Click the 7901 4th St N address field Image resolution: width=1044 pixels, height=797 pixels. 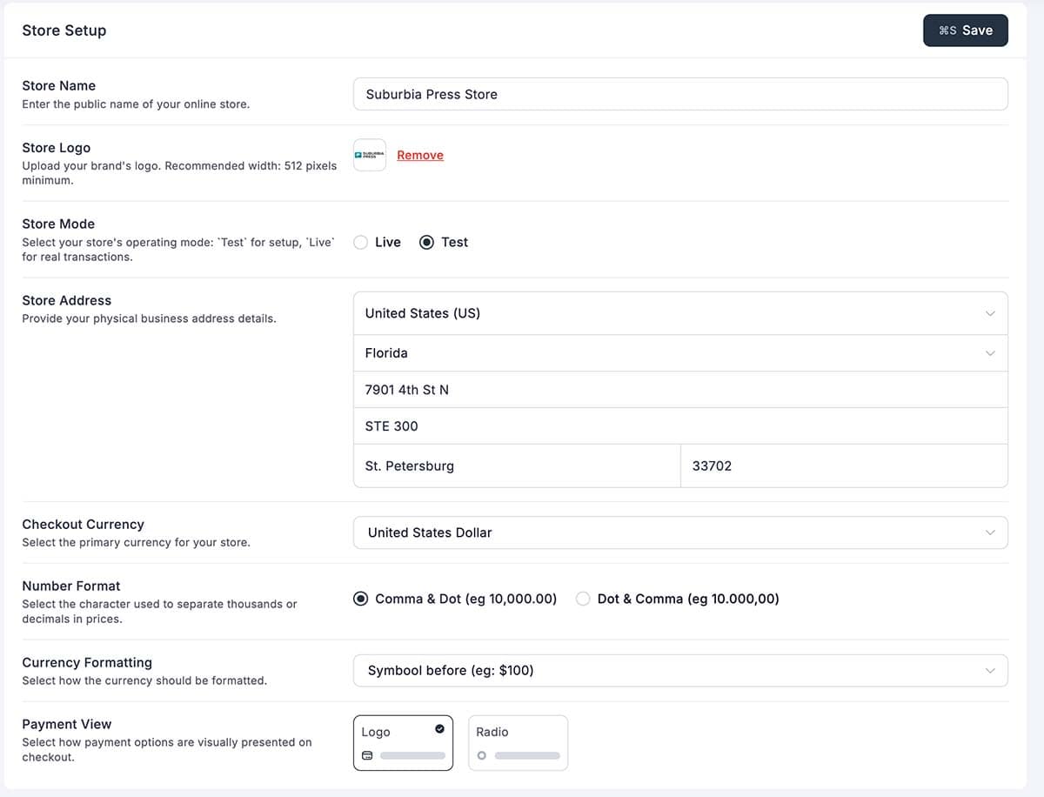click(679, 390)
